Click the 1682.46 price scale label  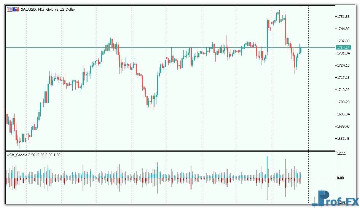pyautogui.click(x=343, y=139)
